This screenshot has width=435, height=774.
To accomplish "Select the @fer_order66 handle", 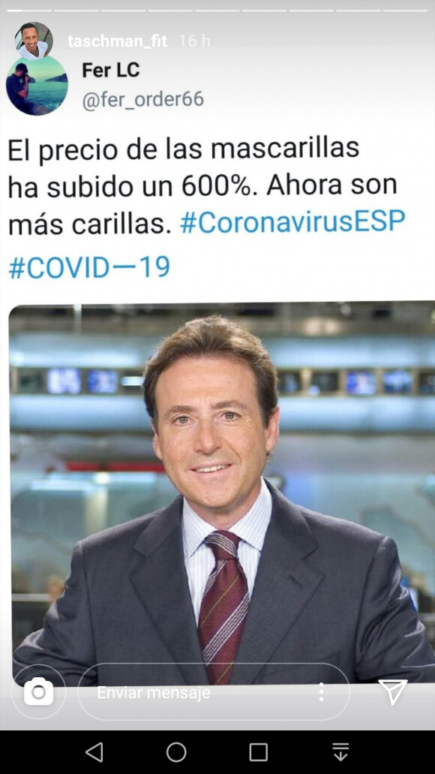I will pyautogui.click(x=143, y=99).
